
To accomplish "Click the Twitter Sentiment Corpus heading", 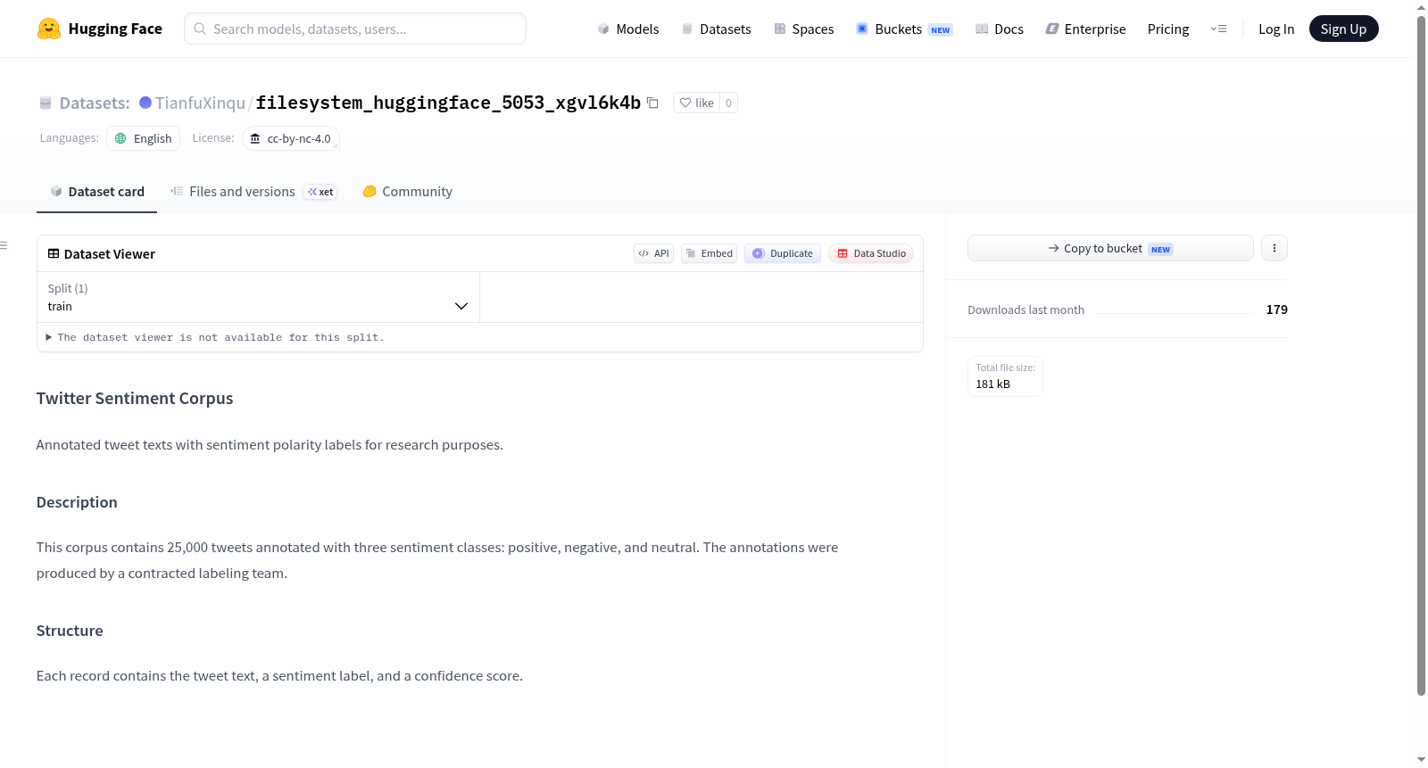I will point(135,398).
